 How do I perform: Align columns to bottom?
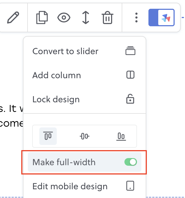[x=121, y=136]
